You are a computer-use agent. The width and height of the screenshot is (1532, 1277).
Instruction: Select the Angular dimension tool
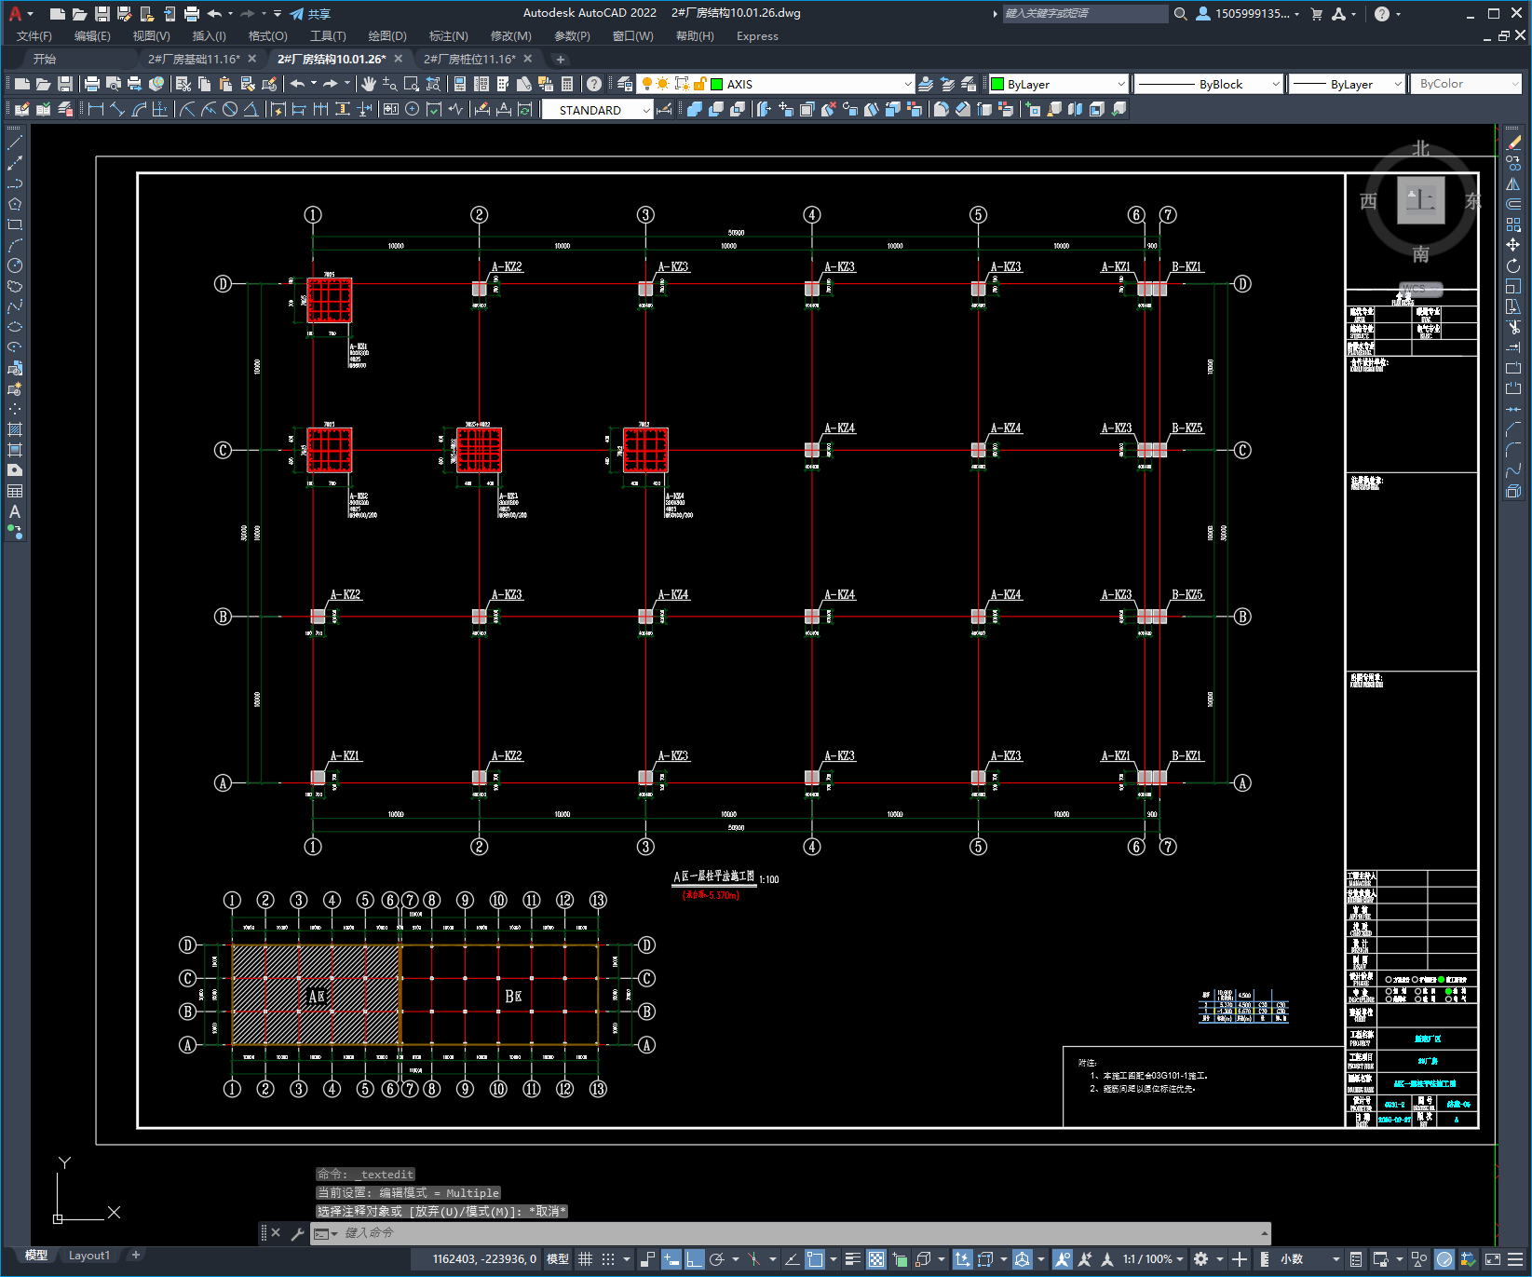tap(251, 110)
